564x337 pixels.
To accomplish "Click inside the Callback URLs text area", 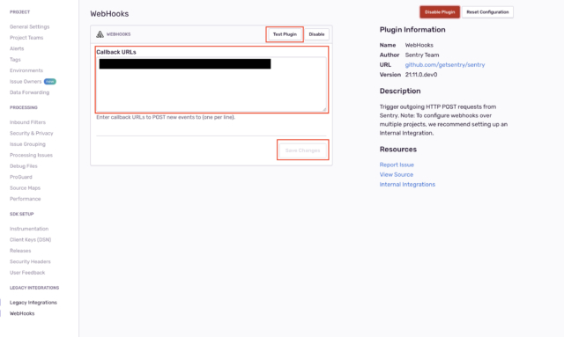I will [x=211, y=84].
